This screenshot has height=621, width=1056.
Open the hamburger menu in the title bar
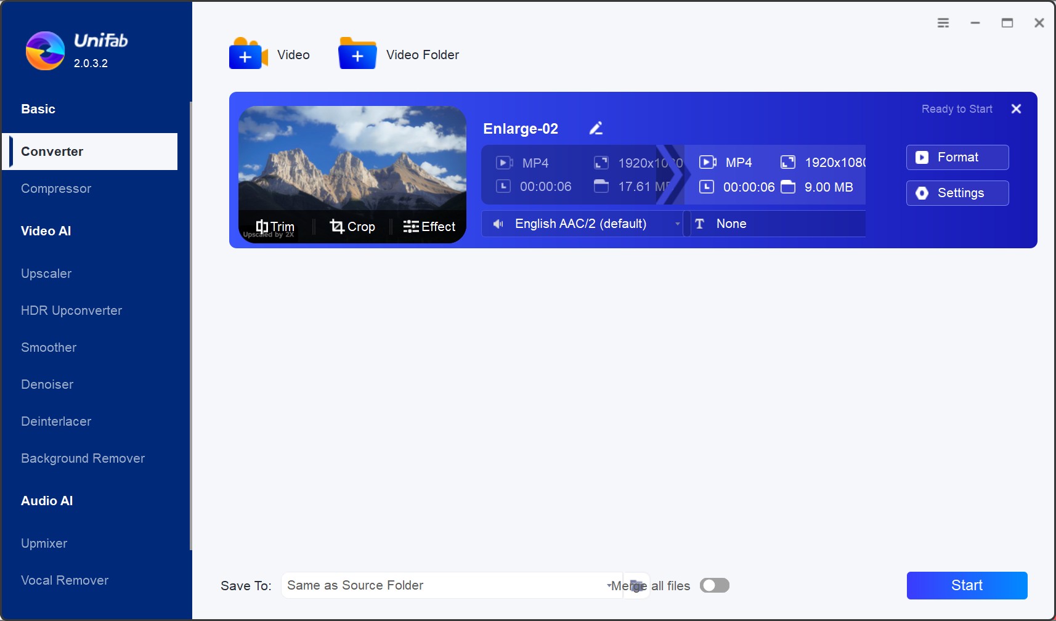pos(943,23)
